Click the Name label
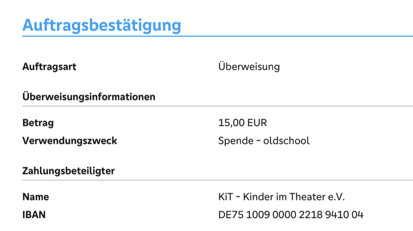Image resolution: width=413 pixels, height=231 pixels. (36, 197)
